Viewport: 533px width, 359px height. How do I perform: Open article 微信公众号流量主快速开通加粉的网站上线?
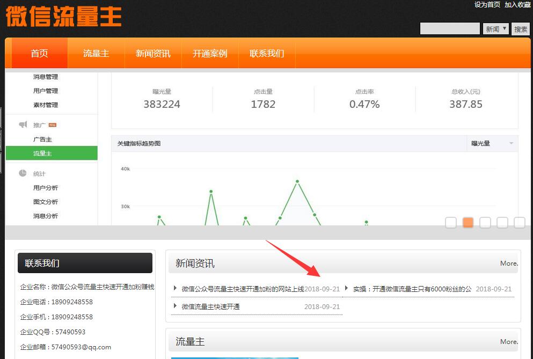243,289
